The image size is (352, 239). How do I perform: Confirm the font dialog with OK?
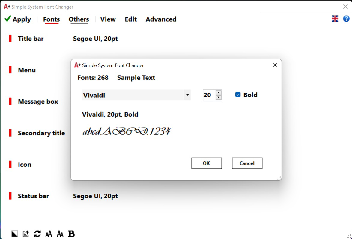coord(207,163)
